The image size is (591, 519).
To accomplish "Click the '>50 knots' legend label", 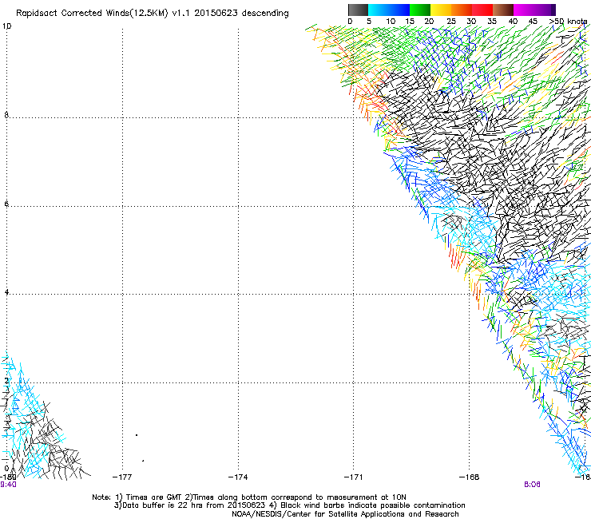I will tap(568, 21).
